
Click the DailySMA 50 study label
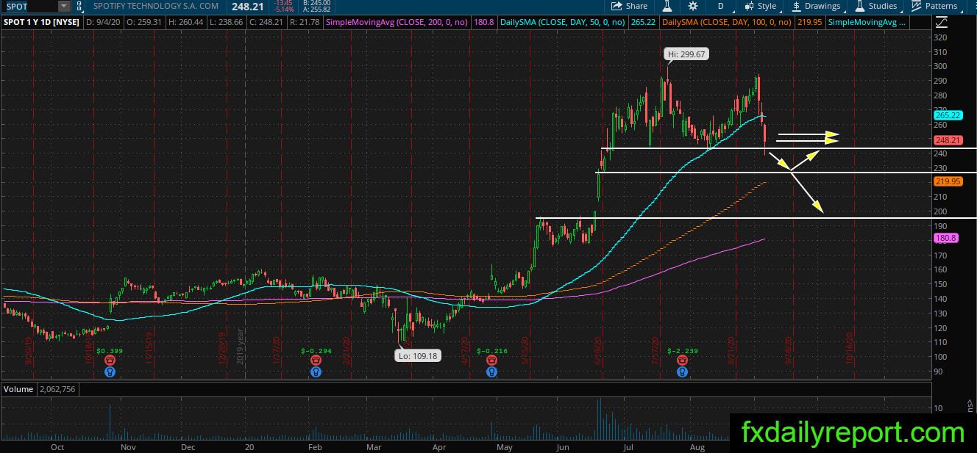click(563, 22)
